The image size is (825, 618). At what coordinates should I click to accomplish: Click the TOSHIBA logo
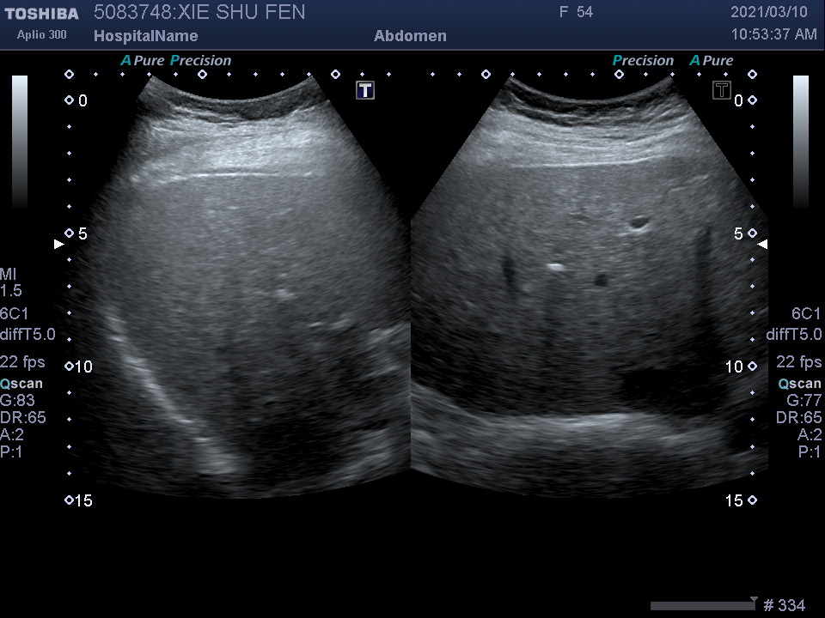coord(41,14)
